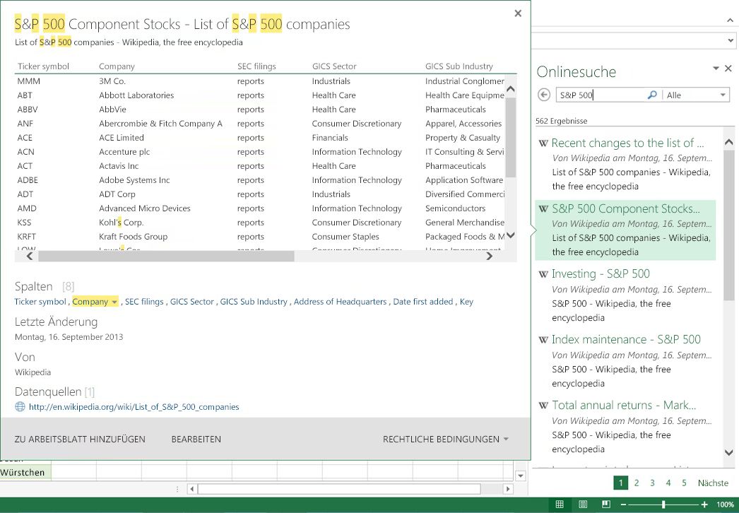The image size is (739, 513).
Task: Click Address of Headquarters column link
Action: click(340, 302)
